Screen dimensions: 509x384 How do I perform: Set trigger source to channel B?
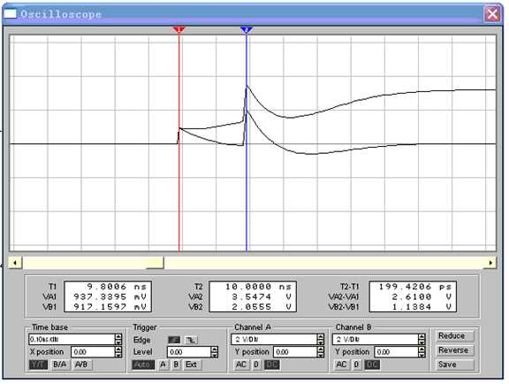tap(176, 365)
